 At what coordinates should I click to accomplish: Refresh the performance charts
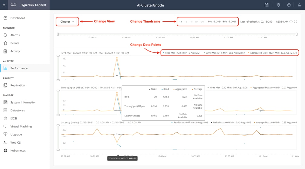coord(291,21)
